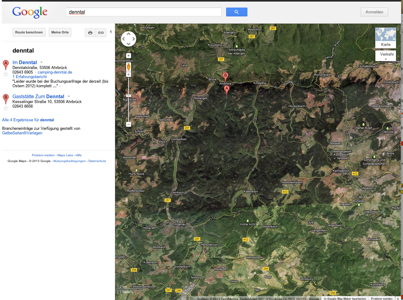The height and width of the screenshot is (300, 403).
Task: Click red marker A on the map
Action: pyautogui.click(x=226, y=89)
